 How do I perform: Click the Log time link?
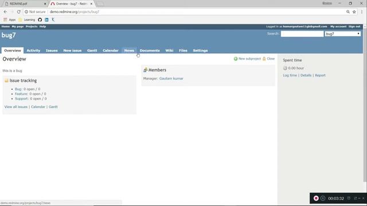coord(290,75)
